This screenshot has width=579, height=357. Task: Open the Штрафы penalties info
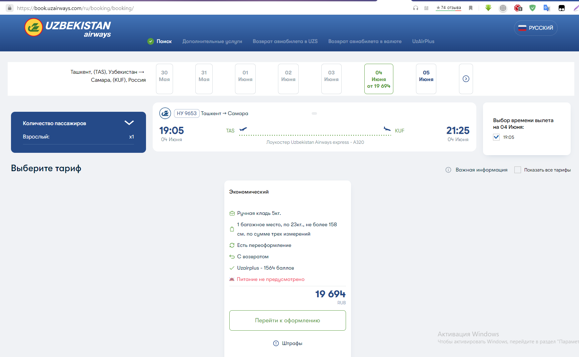(288, 343)
